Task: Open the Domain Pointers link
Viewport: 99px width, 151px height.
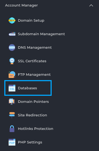Action: (x=33, y=101)
